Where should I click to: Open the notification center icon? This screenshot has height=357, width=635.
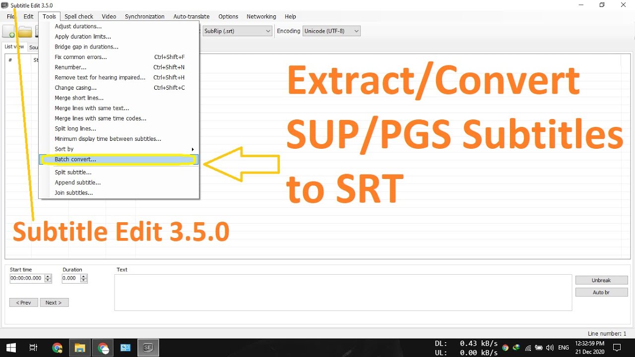tap(617, 348)
